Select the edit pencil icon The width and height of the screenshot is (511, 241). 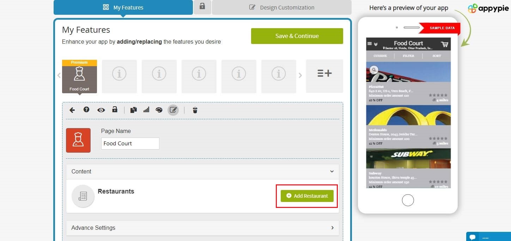(173, 110)
